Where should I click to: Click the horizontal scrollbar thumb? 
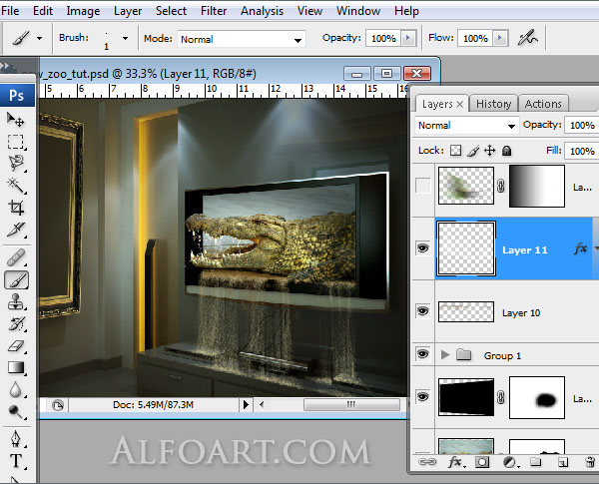(351, 404)
